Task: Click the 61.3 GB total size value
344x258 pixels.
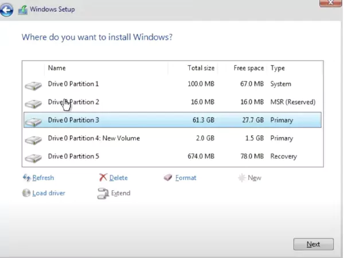Action: click(204, 120)
